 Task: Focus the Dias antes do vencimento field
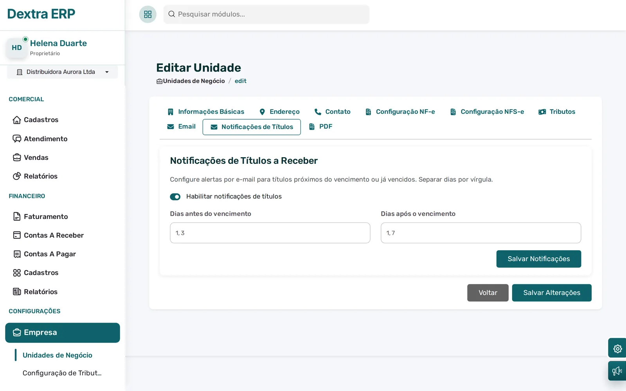[x=270, y=233]
